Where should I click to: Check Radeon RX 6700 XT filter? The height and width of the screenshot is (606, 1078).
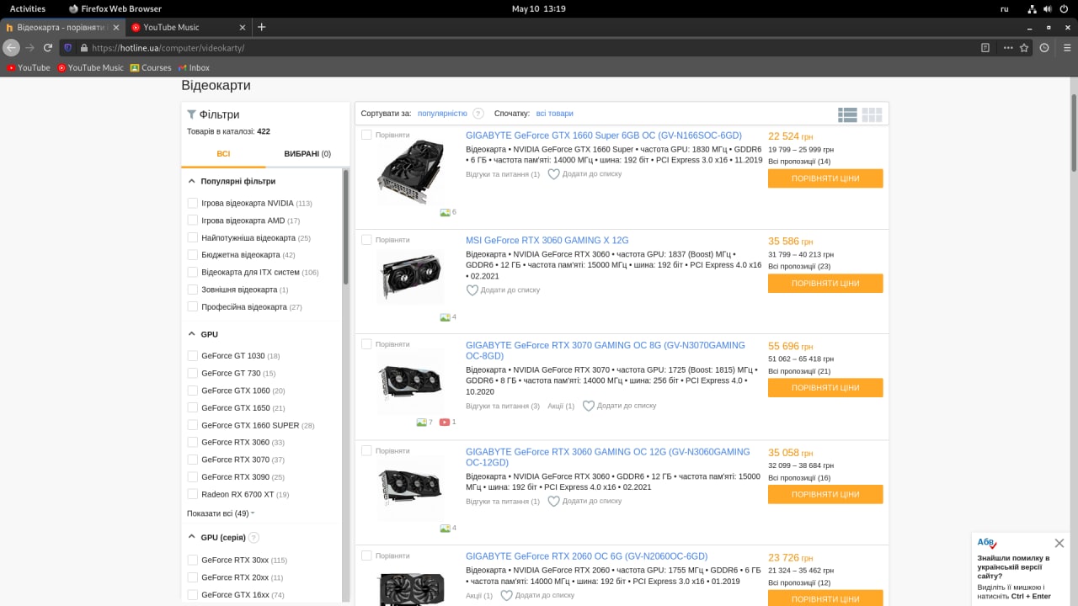[193, 494]
